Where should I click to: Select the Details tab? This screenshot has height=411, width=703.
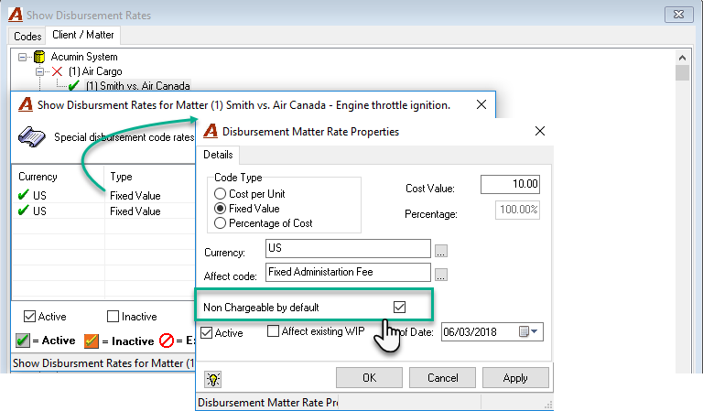(218, 155)
